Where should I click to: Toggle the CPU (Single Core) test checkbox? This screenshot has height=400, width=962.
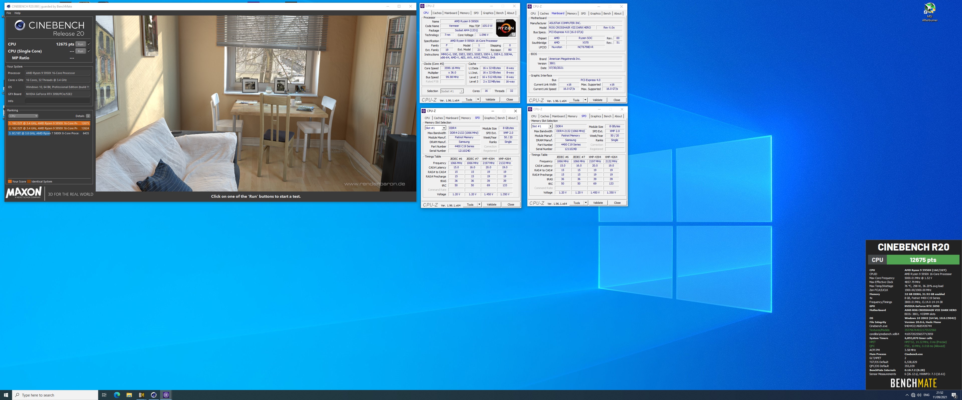tap(89, 51)
